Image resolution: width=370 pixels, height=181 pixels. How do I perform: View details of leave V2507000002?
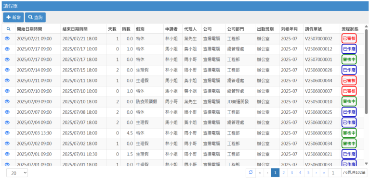(7, 39)
